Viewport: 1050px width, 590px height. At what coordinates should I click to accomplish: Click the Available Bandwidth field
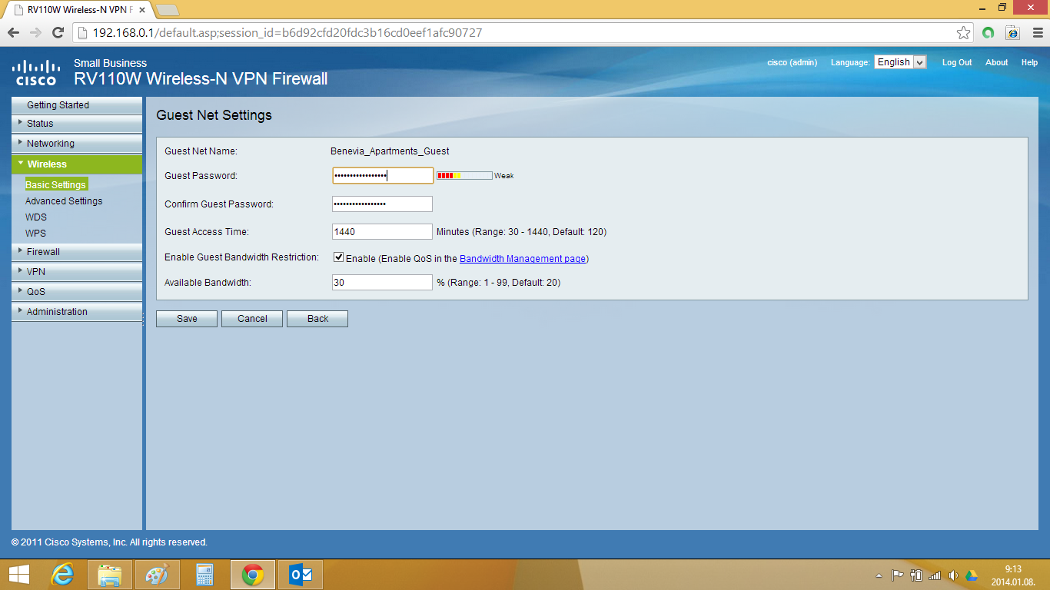382,283
